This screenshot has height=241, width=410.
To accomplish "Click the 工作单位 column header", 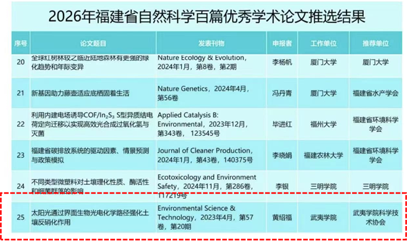I will click(324, 43).
